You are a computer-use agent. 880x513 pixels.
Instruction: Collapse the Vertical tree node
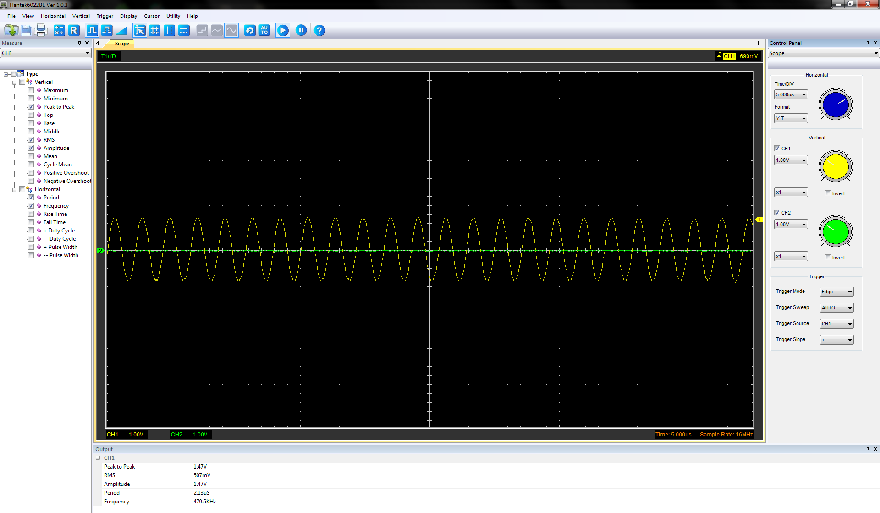coord(15,83)
